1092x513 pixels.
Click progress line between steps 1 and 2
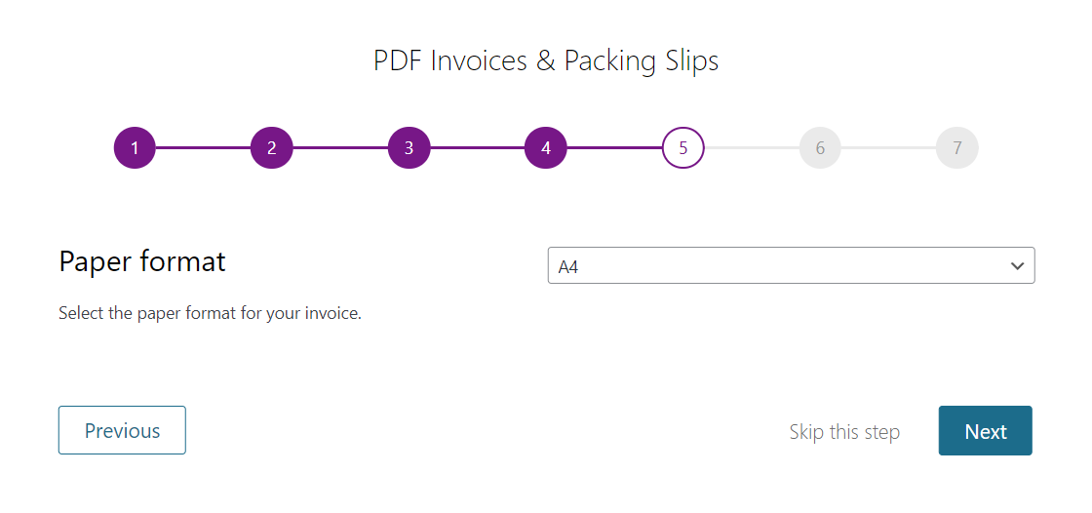203,148
